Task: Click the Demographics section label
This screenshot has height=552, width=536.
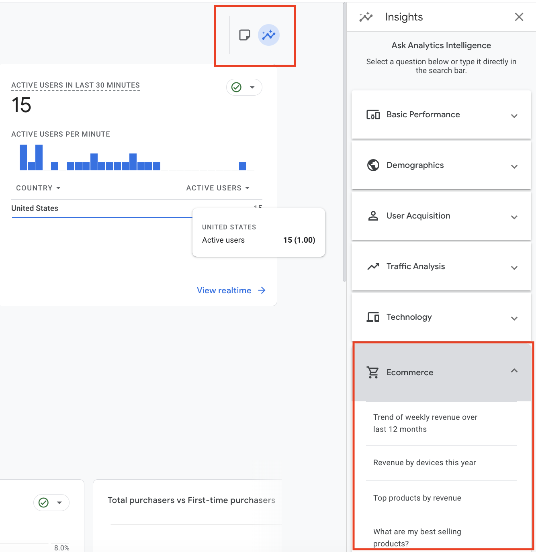Action: (415, 165)
